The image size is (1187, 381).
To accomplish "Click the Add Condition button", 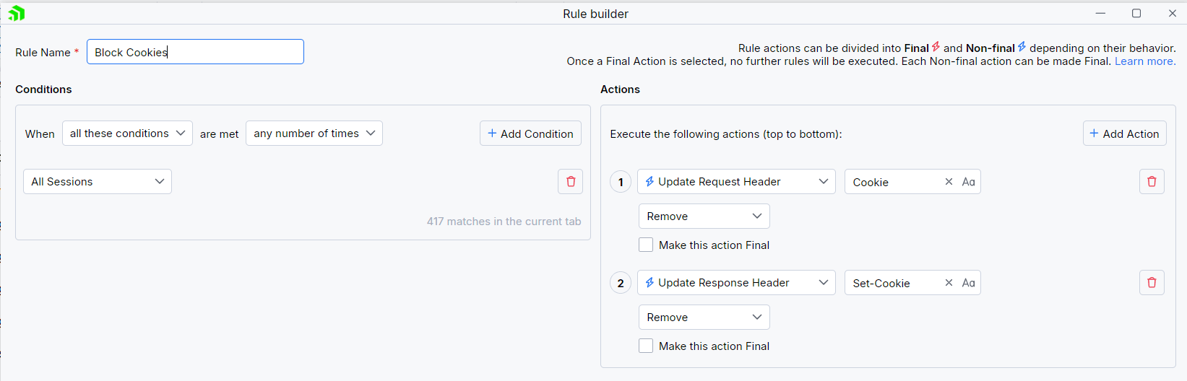I will click(x=530, y=133).
